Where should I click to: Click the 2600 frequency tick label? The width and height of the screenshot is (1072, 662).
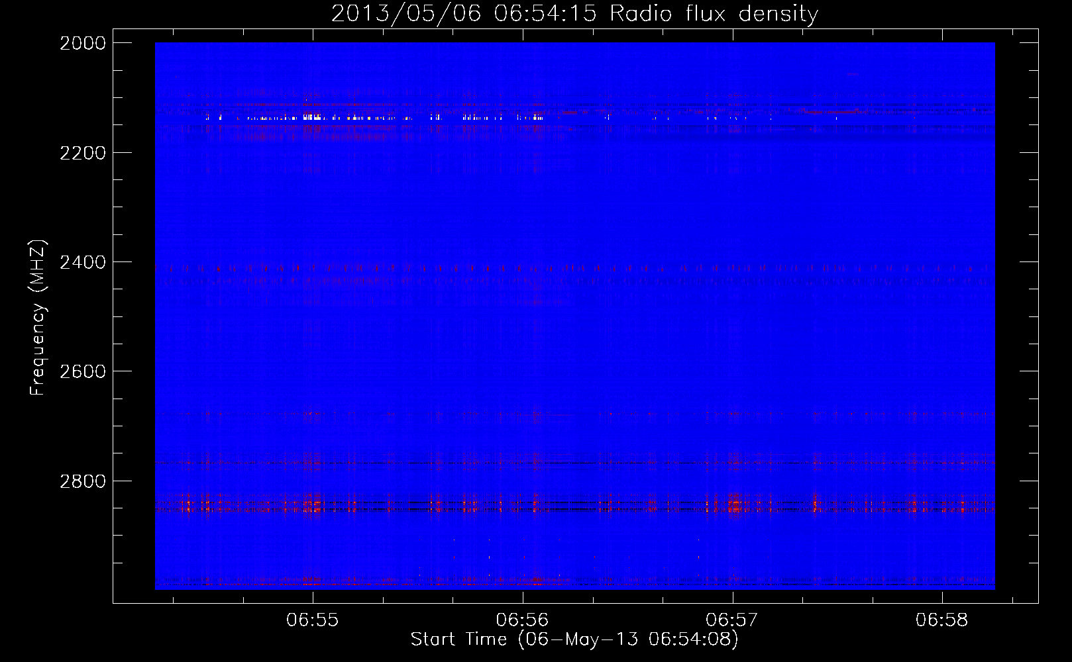click(x=83, y=371)
